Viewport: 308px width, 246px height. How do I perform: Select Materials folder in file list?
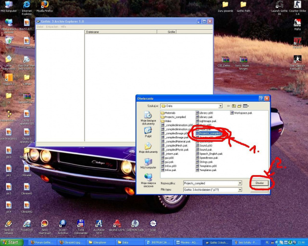[168, 113]
